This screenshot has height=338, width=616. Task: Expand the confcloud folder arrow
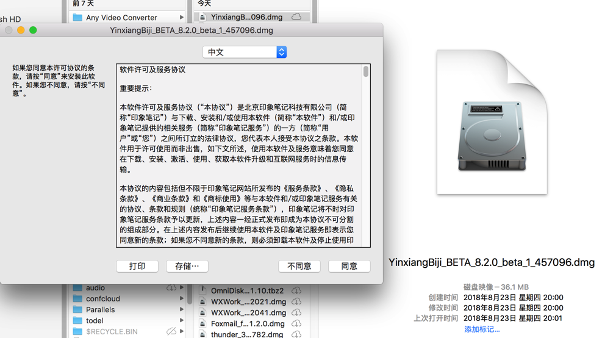click(x=181, y=298)
